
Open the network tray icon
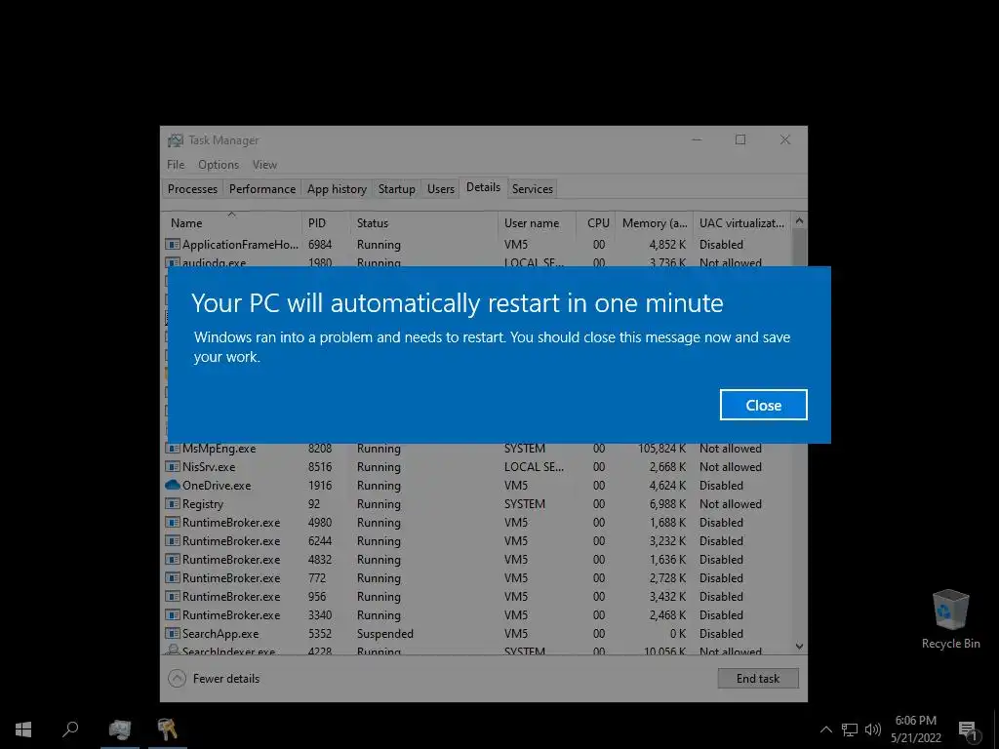(850, 729)
